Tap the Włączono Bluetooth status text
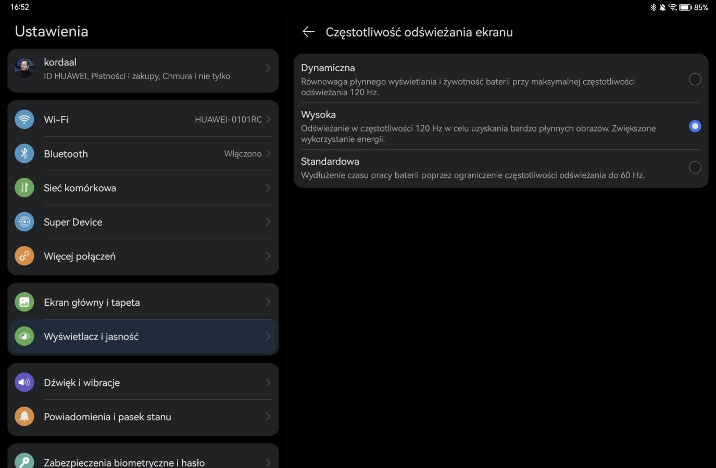This screenshot has width=716, height=468. coord(243,154)
